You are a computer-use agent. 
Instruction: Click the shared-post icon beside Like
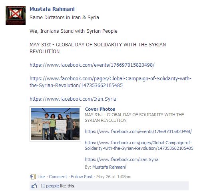[x=33, y=177]
